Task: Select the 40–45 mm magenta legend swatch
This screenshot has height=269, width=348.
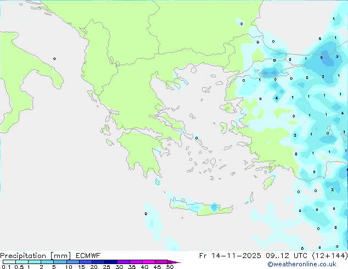Action: click(149, 262)
